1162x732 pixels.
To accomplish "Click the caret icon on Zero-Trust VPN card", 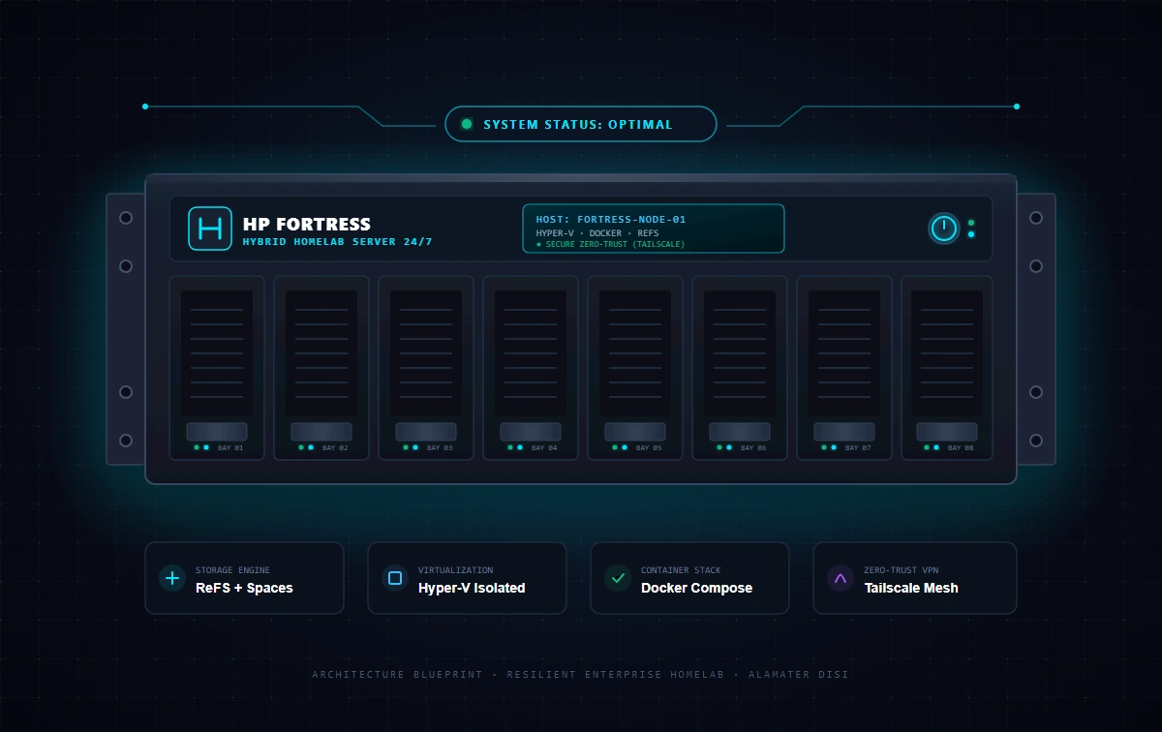I will pos(841,578).
